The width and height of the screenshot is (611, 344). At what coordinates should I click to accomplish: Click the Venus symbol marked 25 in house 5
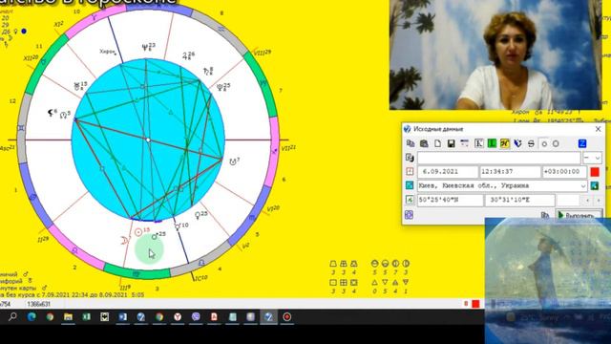(x=198, y=215)
